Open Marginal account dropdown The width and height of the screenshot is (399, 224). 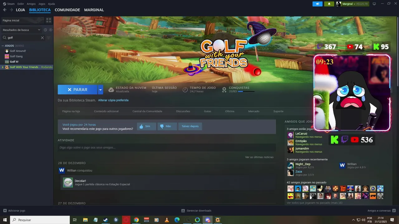(352, 4)
